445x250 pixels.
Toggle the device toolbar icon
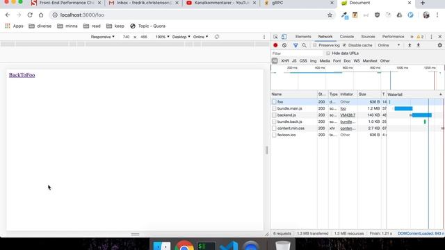click(x=284, y=37)
